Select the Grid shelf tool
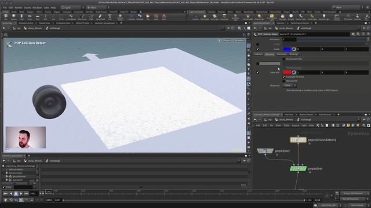Image resolution: width=371 pixels, height=208 pixels. pyautogui.click(x=37, y=17)
